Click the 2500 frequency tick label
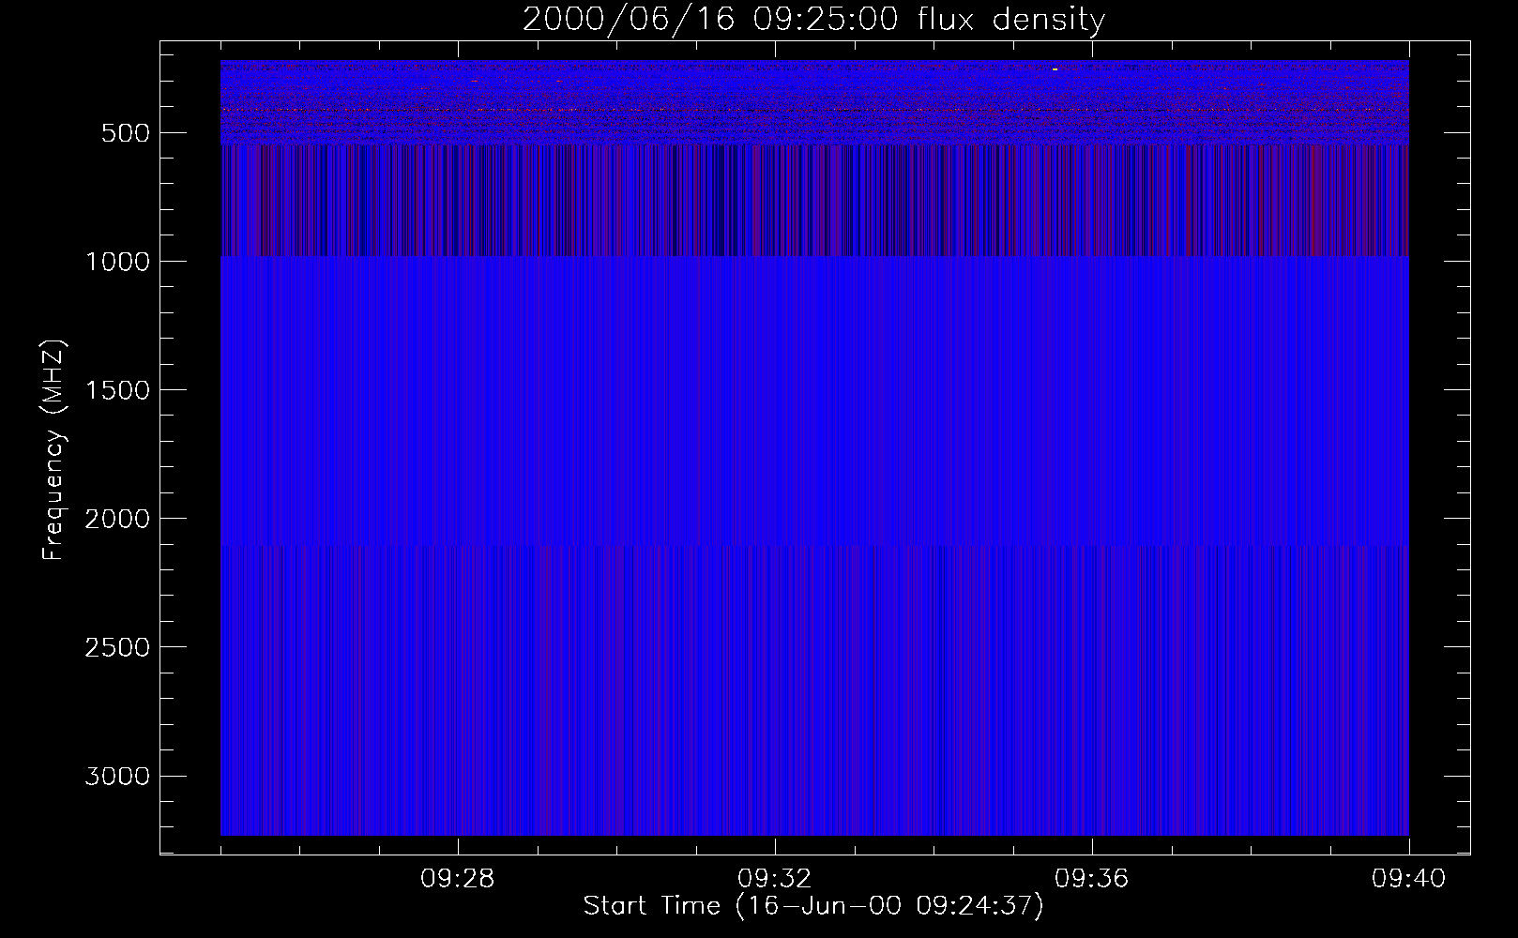The image size is (1518, 938). coord(117,647)
